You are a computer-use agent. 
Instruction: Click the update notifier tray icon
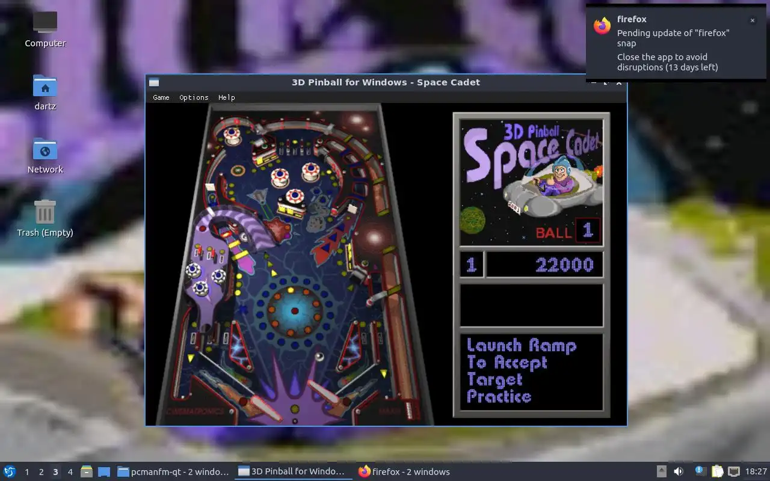pyautogui.click(x=700, y=471)
